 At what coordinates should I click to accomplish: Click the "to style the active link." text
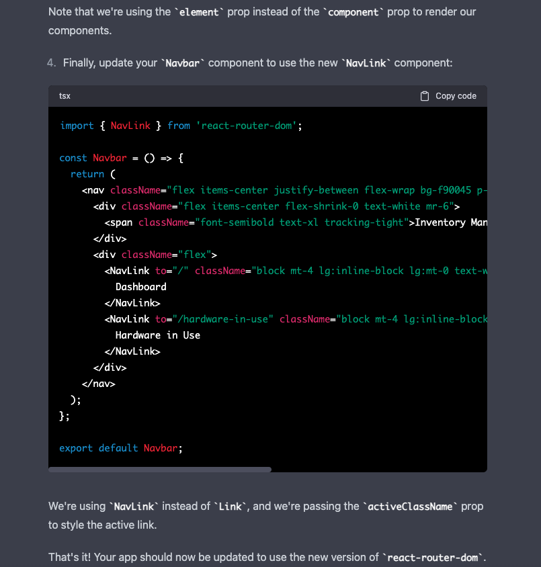click(x=103, y=525)
